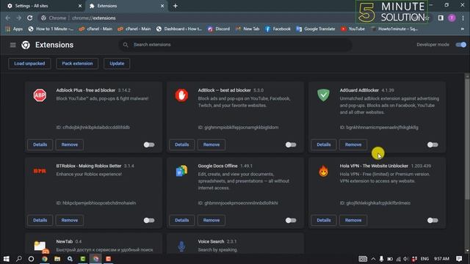
Task: Open Details for Hola VPN
Action: [x=324, y=220]
